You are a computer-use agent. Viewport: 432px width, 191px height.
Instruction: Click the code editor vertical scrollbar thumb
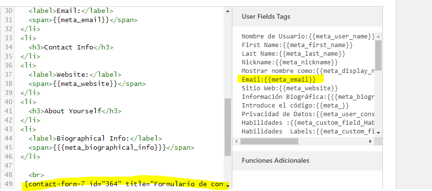click(228, 127)
